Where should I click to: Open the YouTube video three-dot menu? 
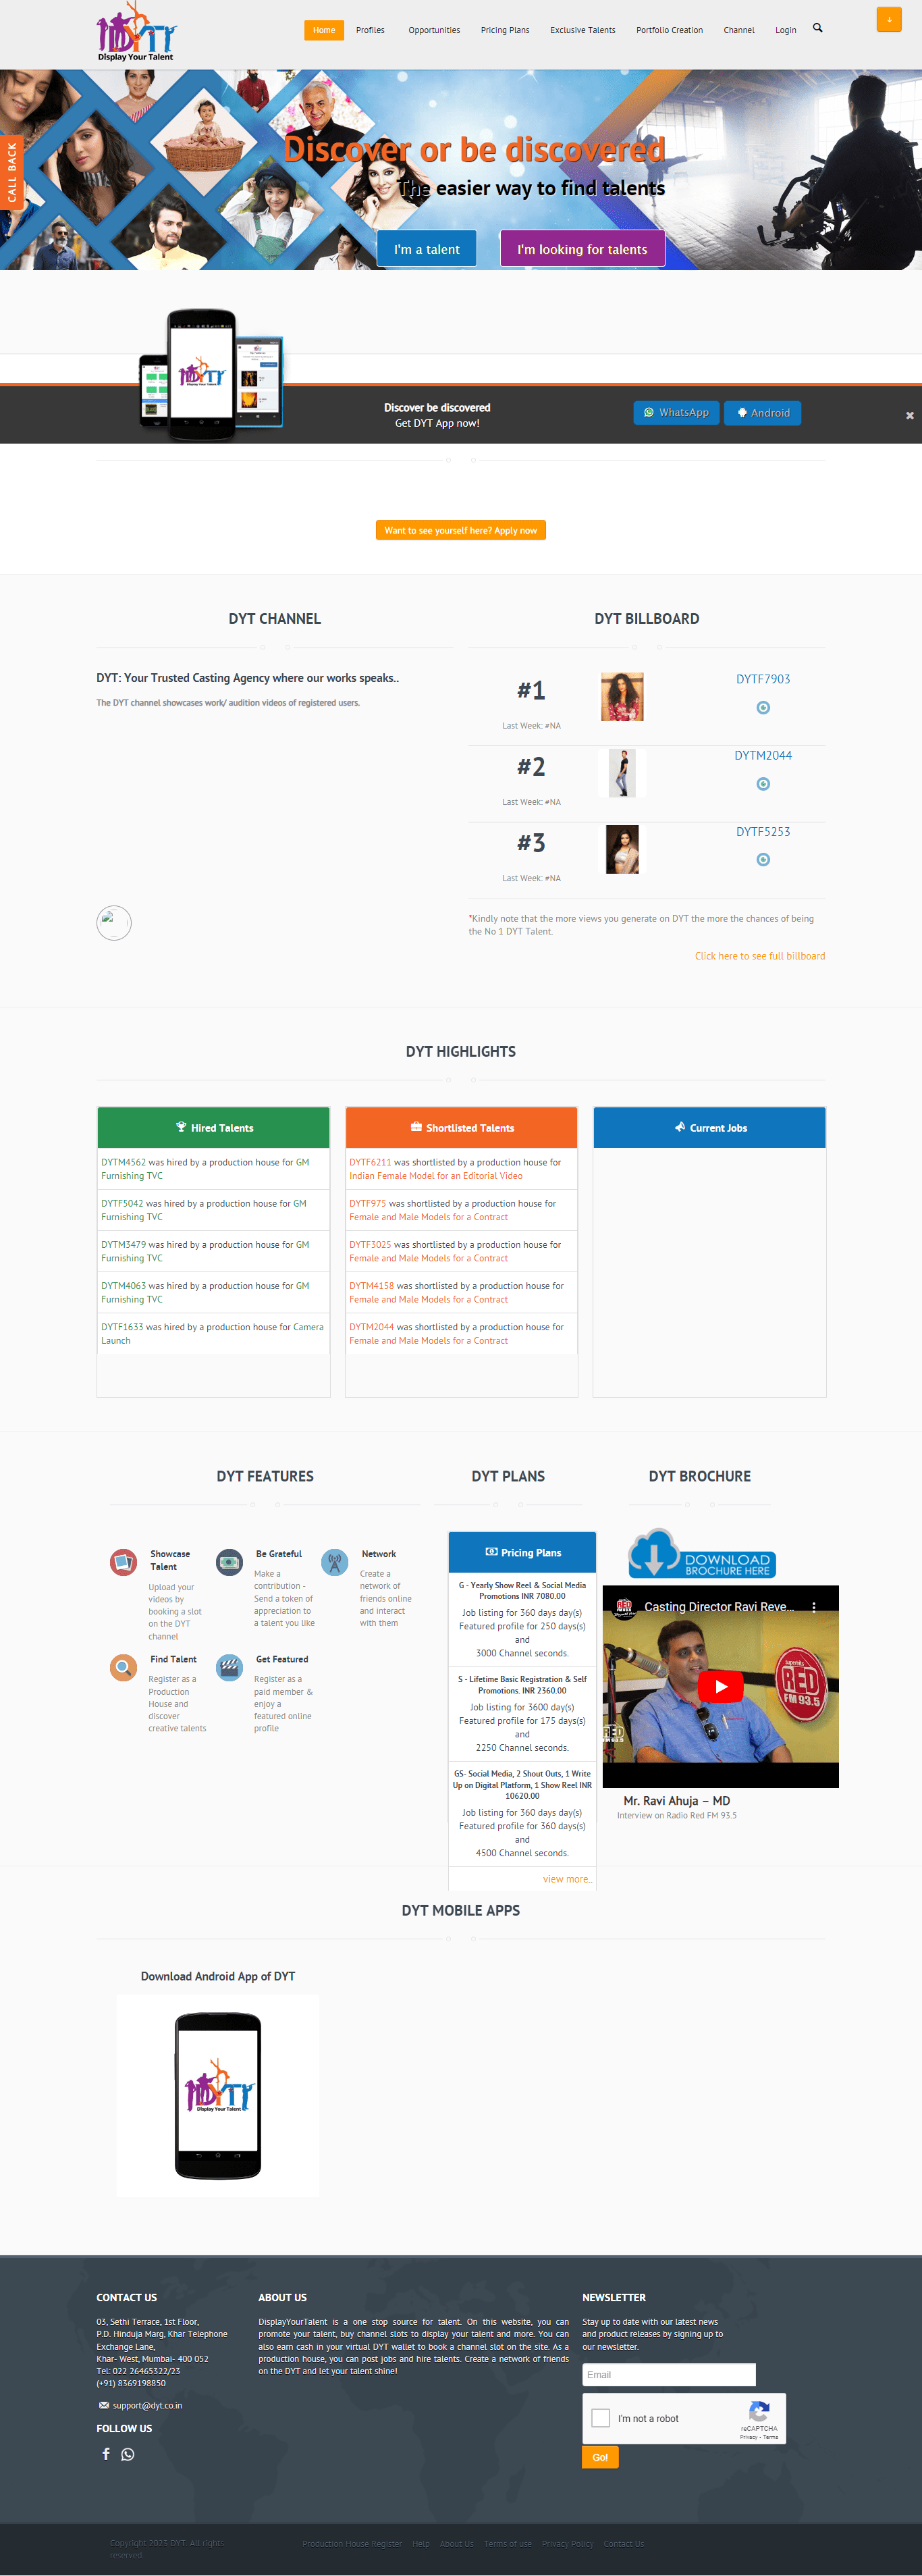[814, 1607]
